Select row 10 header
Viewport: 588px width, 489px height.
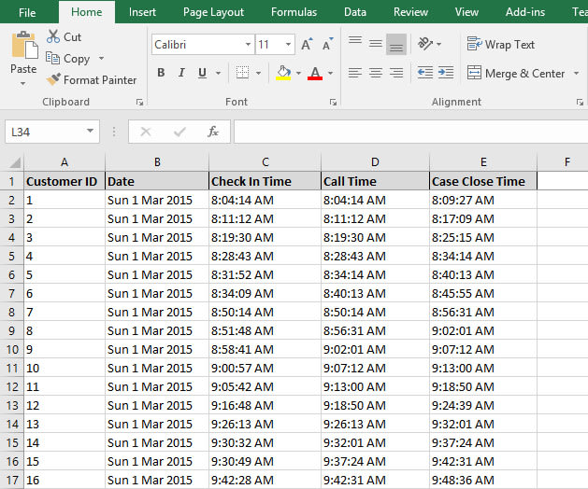tap(12, 349)
